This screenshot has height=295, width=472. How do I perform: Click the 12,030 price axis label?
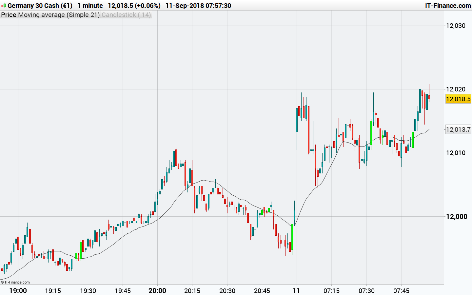point(456,26)
